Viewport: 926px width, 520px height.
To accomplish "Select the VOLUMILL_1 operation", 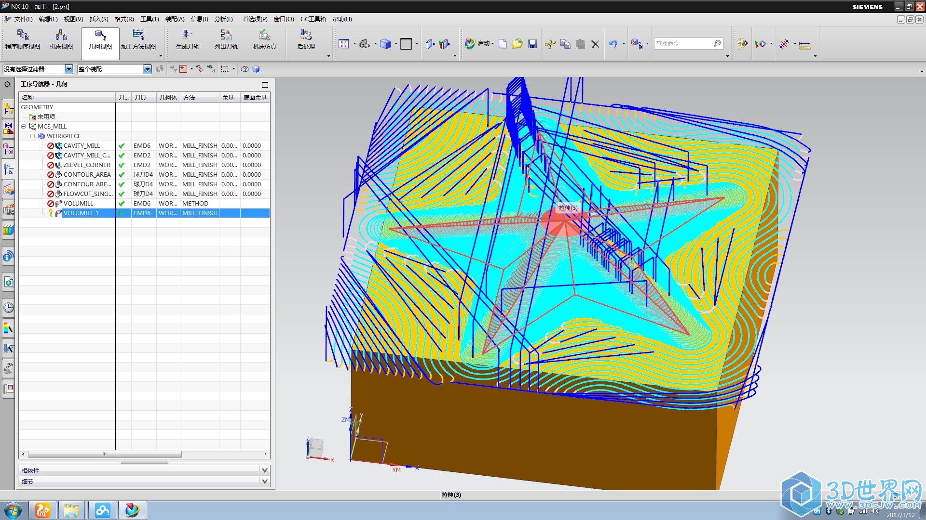I will coord(81,213).
